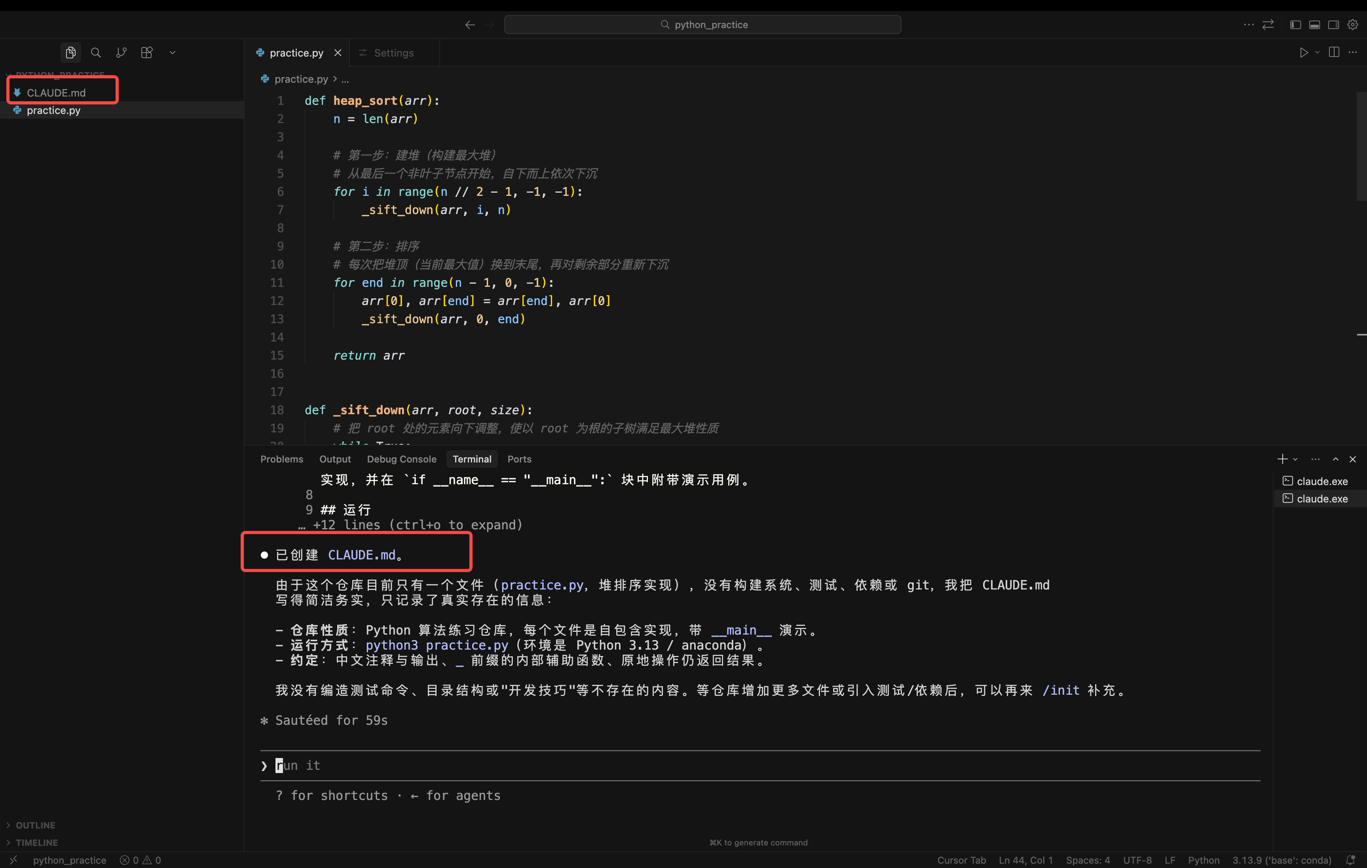
Task: Split the editor to the right
Action: click(x=1334, y=53)
